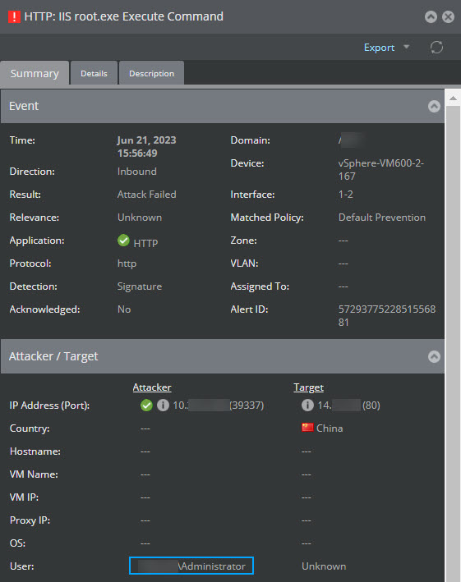Expand the Export dropdown arrow

pos(407,47)
